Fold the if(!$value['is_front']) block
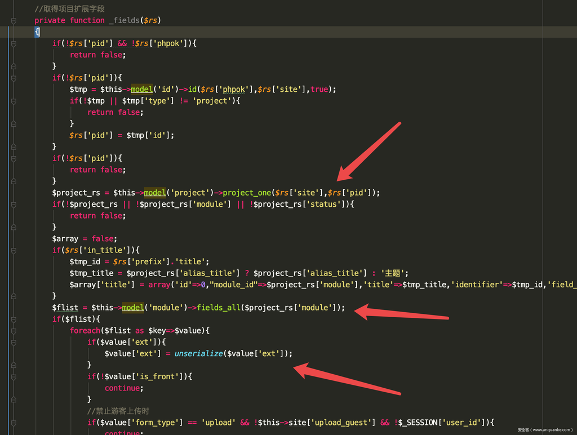This screenshot has width=577, height=435. (x=14, y=376)
